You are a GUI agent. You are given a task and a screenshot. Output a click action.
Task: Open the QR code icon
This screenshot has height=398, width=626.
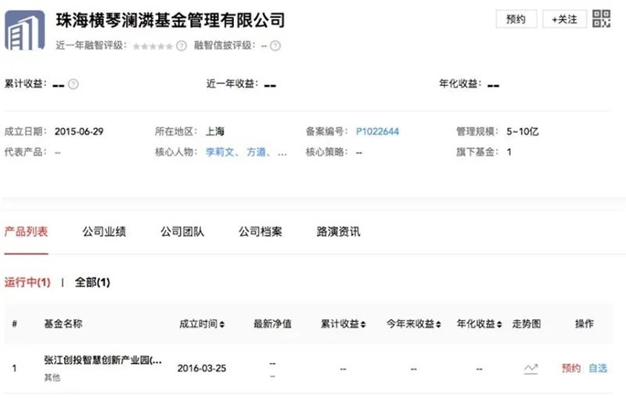[x=601, y=19]
